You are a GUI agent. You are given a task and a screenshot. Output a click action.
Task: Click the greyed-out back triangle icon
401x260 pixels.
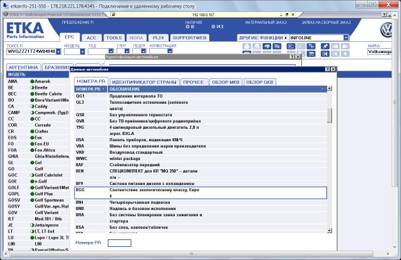tap(345, 54)
